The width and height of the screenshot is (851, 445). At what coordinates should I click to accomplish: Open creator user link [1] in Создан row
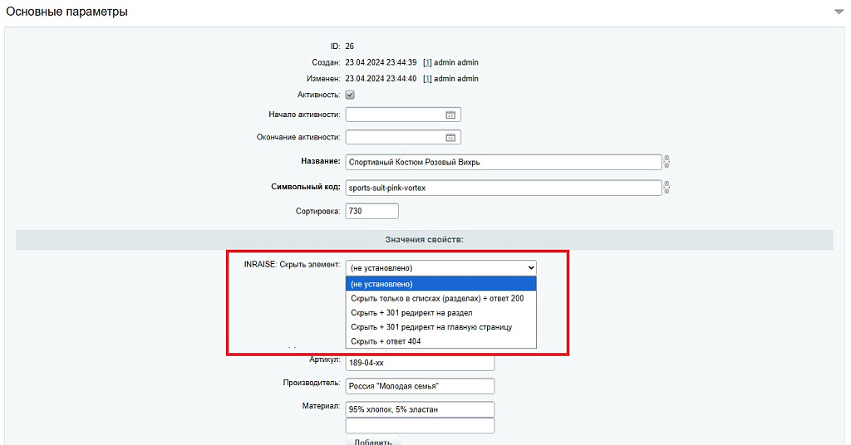pos(427,62)
